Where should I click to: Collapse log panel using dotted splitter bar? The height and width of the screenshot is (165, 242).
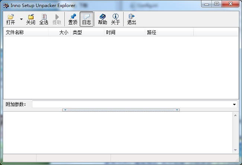[121, 110]
